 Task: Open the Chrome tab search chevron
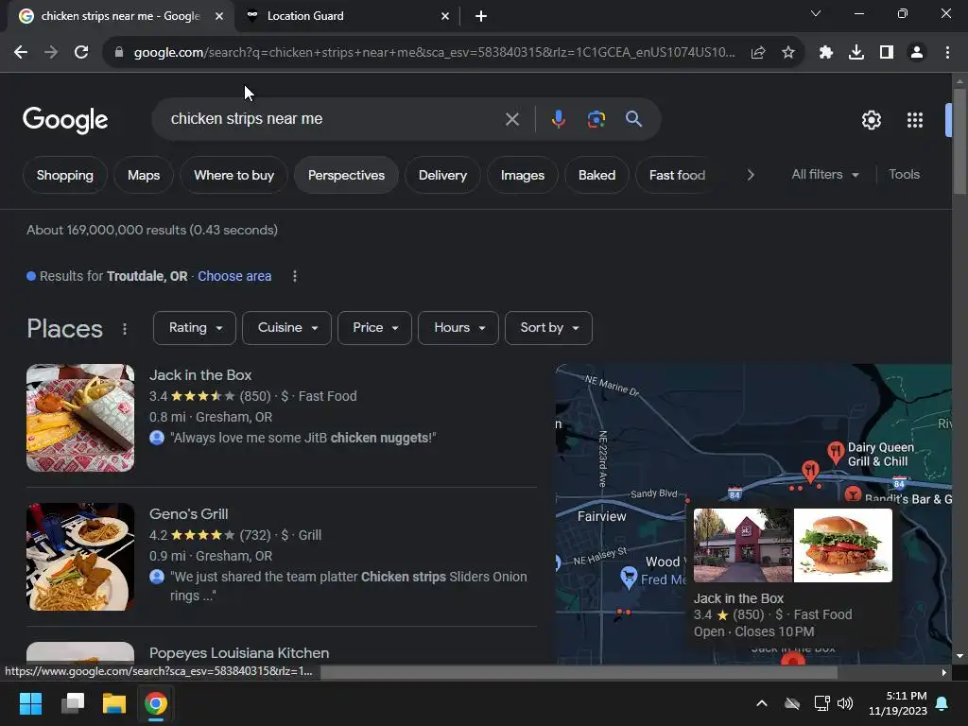pos(816,13)
